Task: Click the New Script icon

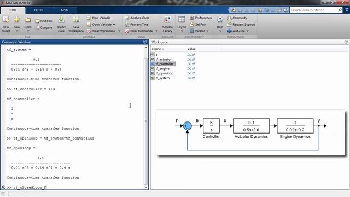Action: click(x=6, y=20)
